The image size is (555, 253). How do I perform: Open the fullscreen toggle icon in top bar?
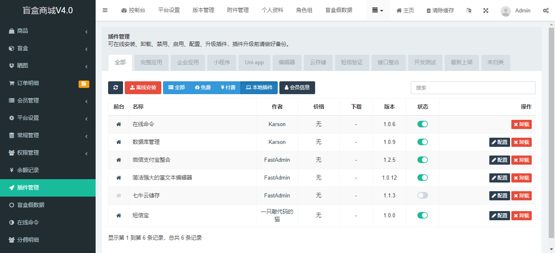[x=486, y=10]
